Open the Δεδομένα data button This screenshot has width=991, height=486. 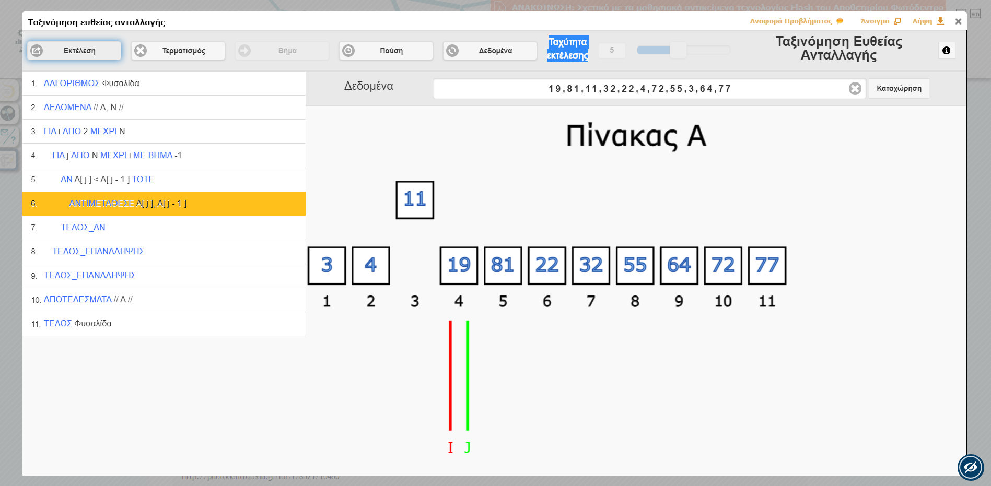(489, 51)
